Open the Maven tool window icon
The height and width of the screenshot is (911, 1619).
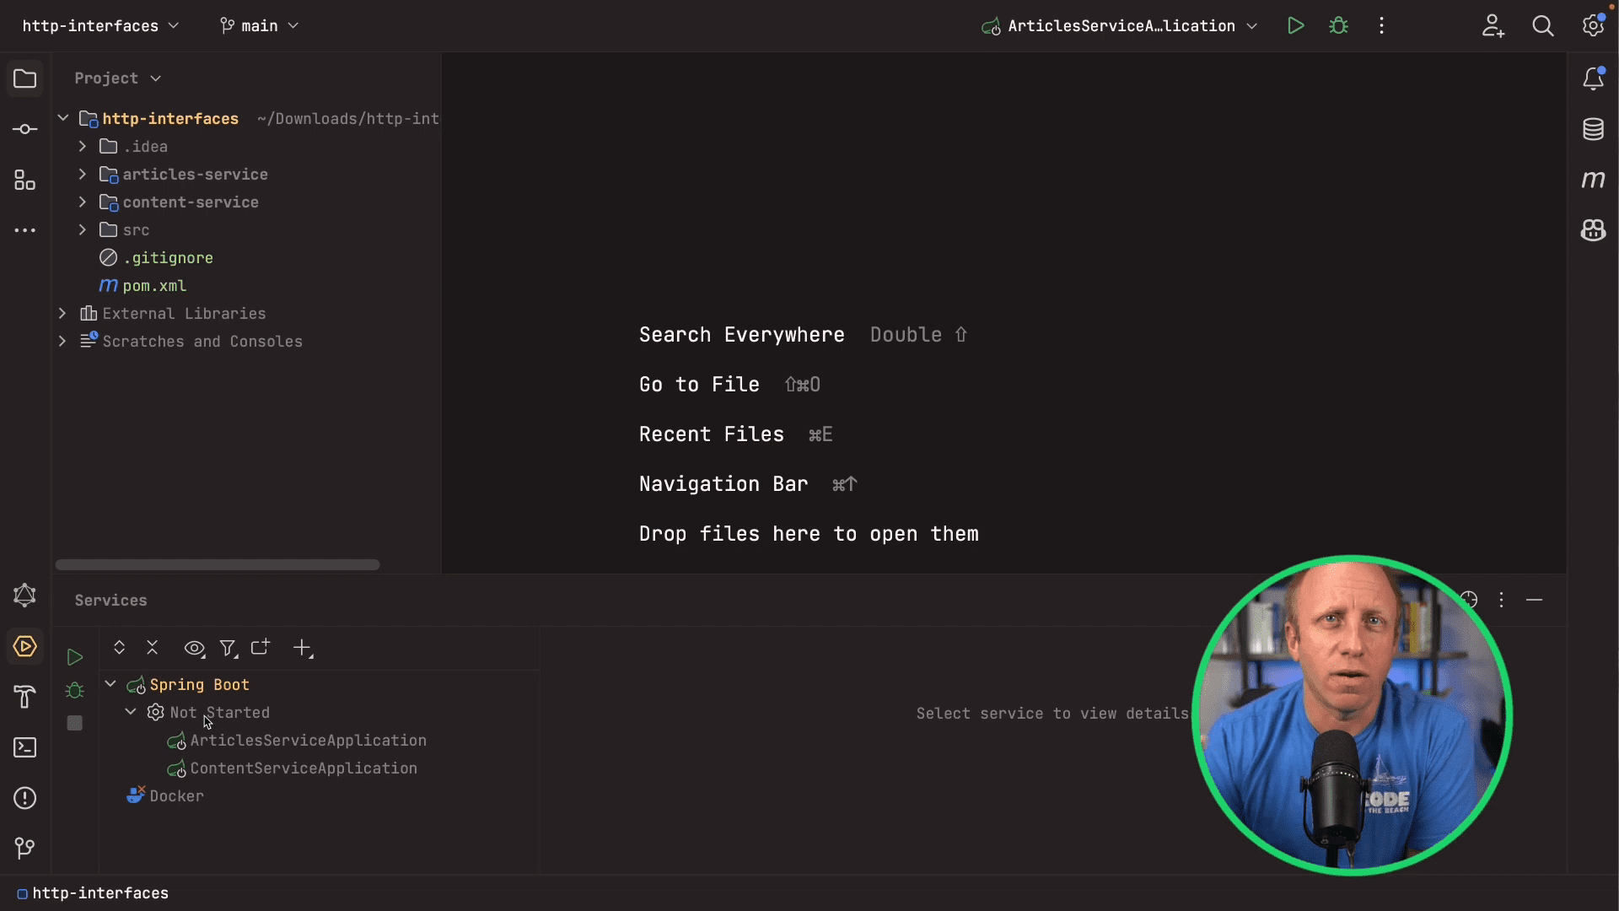click(x=1593, y=180)
